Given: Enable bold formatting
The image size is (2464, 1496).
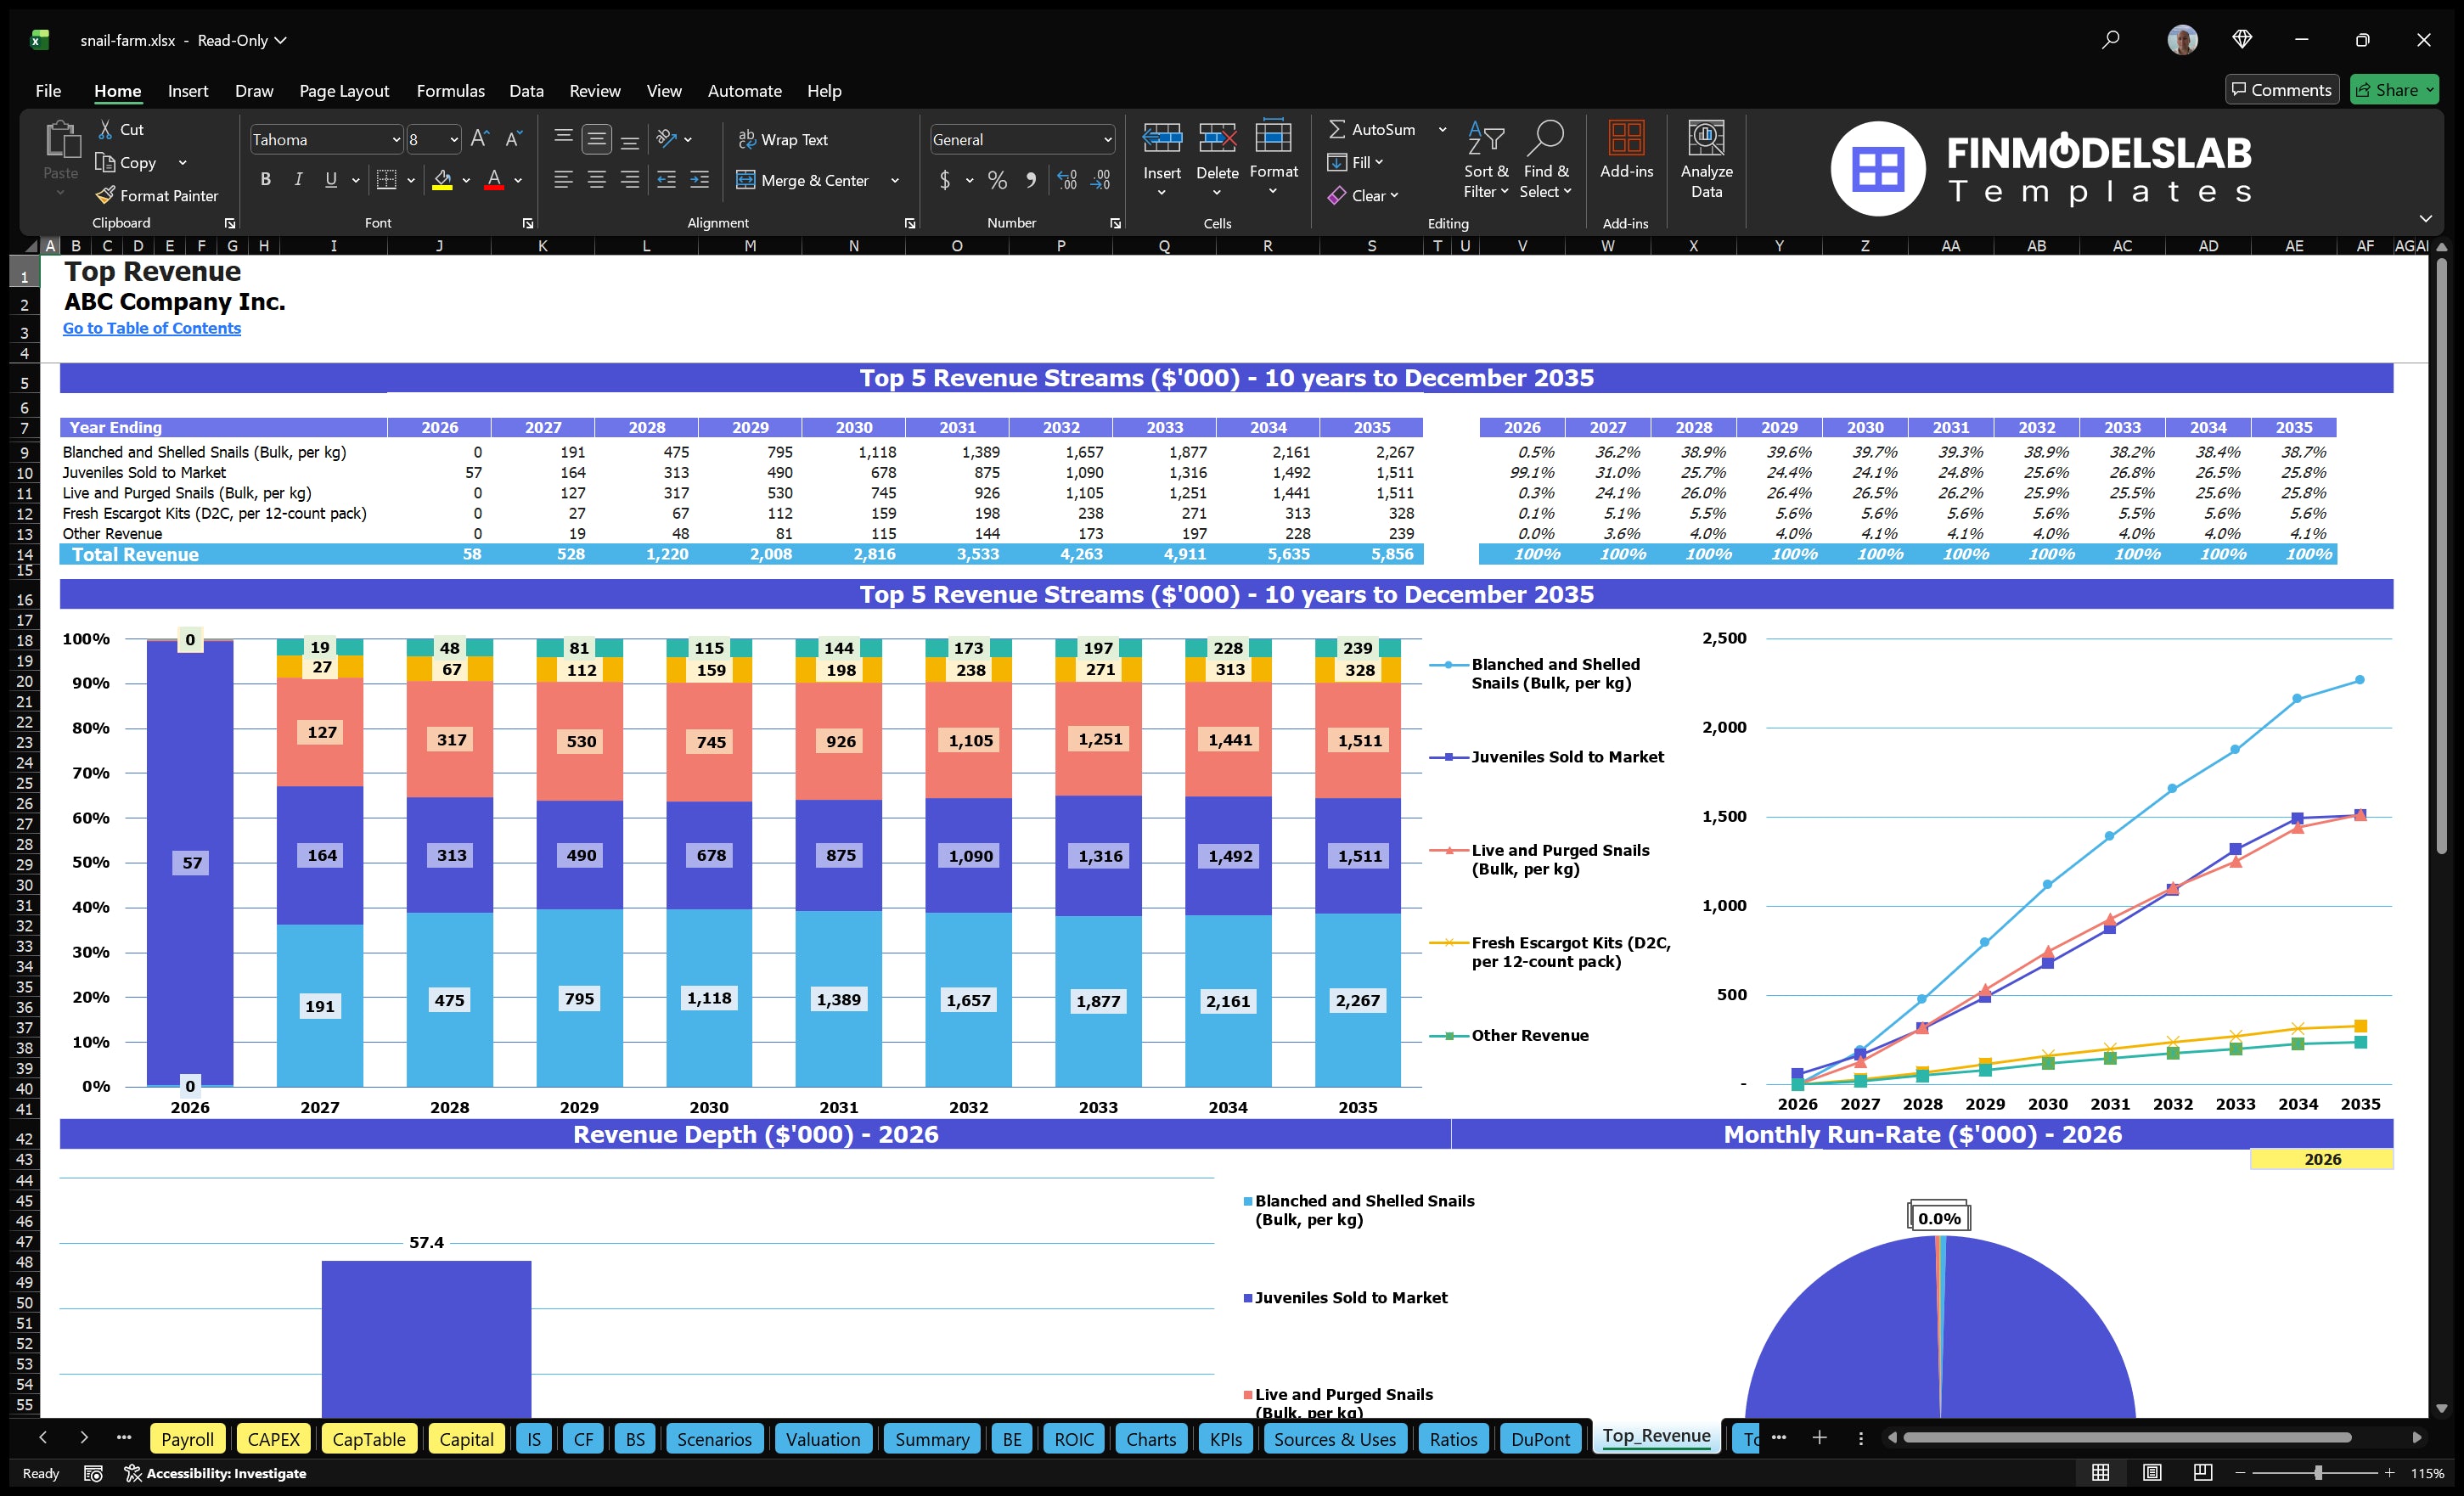Looking at the screenshot, I should tap(265, 179).
